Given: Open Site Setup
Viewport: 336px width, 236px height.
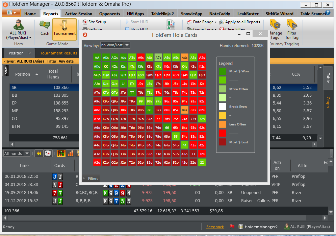Looking at the screenshot, I should tap(94, 22).
